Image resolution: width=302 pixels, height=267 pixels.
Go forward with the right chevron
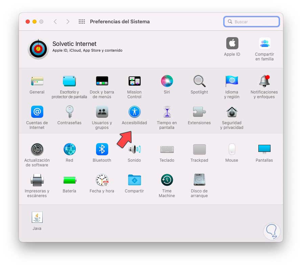[x=68, y=22]
